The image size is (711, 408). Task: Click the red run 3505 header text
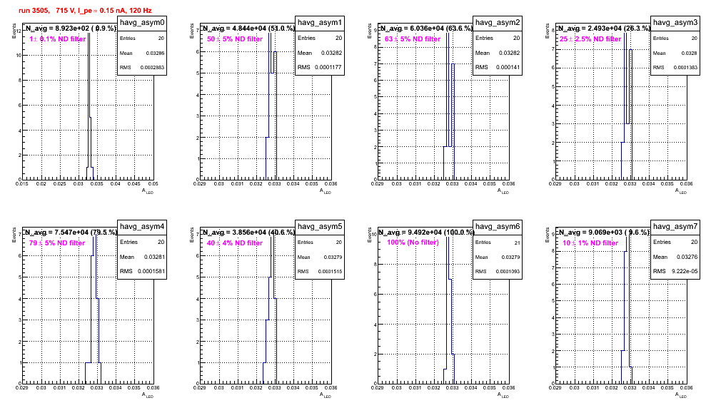point(85,10)
